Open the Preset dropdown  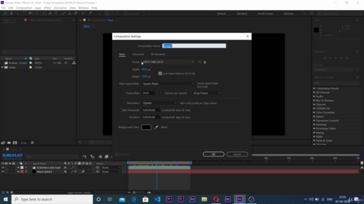coord(168,62)
